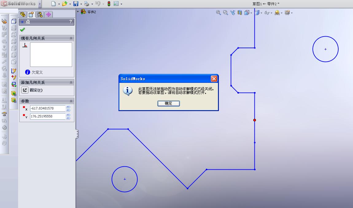The width and height of the screenshot is (353, 208).
Task: Click the red-plus pencil sketch icon
Action: [14, 77]
